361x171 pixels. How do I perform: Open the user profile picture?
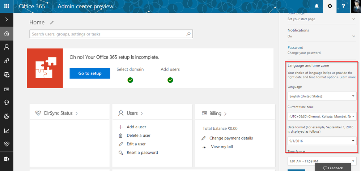(x=356, y=6)
